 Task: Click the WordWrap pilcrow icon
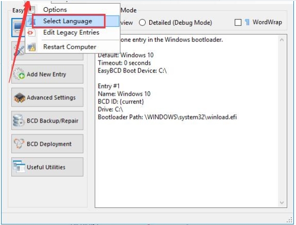[247, 22]
